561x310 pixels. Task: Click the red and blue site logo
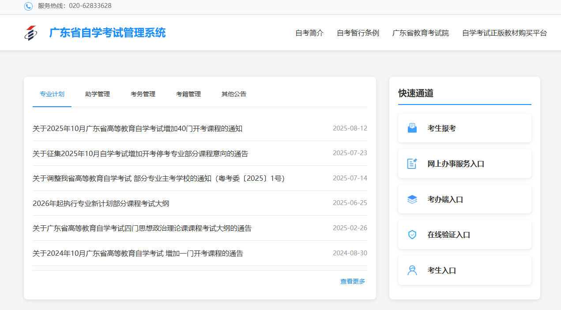tap(30, 33)
